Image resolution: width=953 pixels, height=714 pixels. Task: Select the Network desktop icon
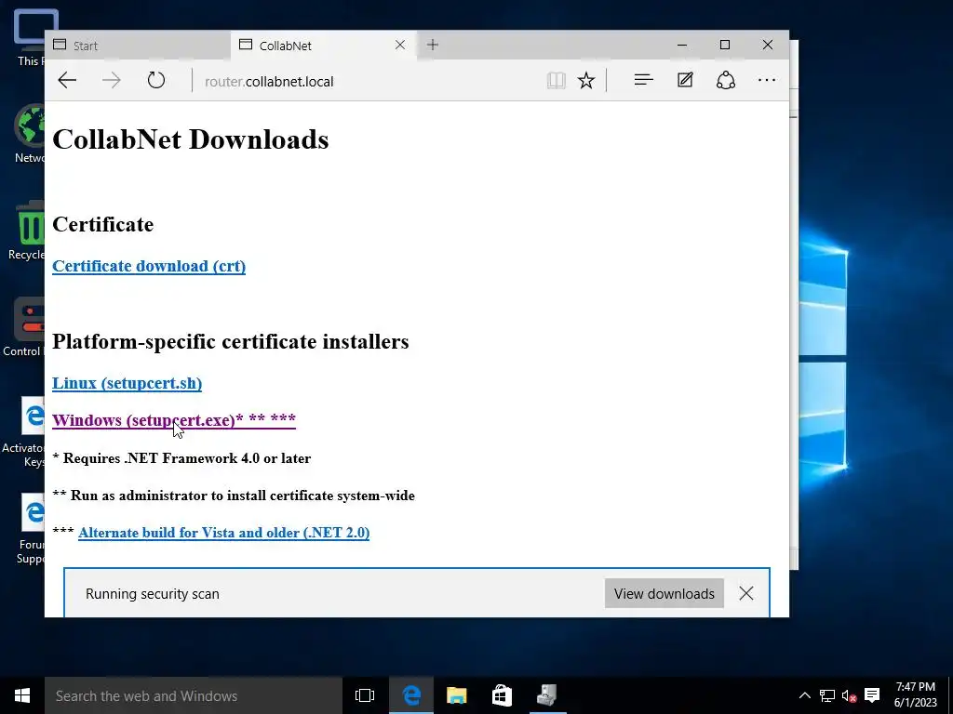[x=29, y=134]
